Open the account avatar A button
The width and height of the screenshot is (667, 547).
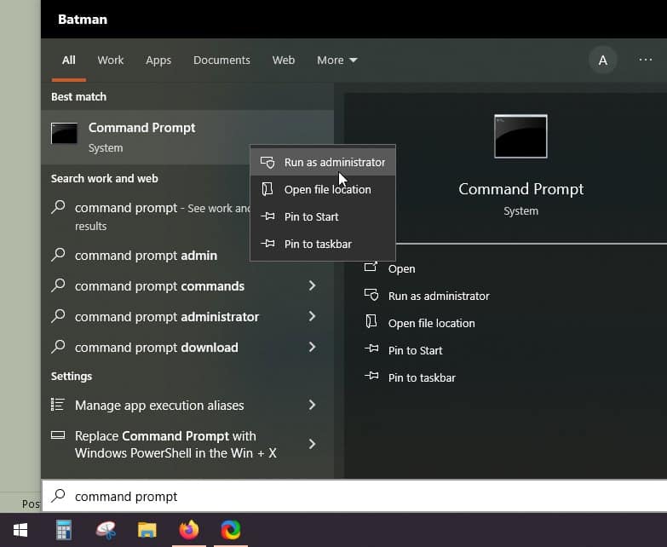(x=602, y=60)
